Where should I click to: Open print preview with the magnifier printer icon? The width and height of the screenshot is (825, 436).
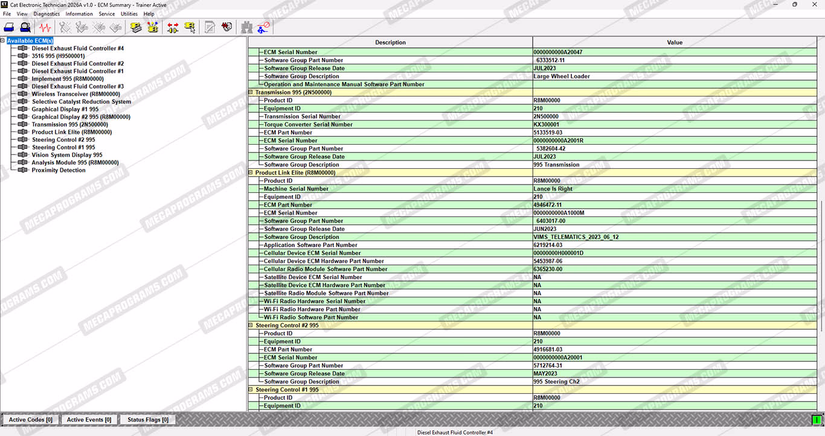click(x=25, y=27)
